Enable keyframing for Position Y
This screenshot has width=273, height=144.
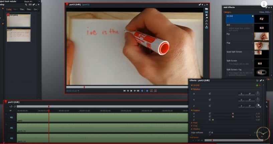tap(210, 117)
